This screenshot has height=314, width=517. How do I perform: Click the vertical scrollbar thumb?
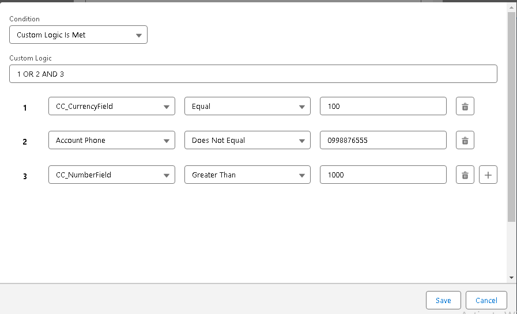point(511,115)
